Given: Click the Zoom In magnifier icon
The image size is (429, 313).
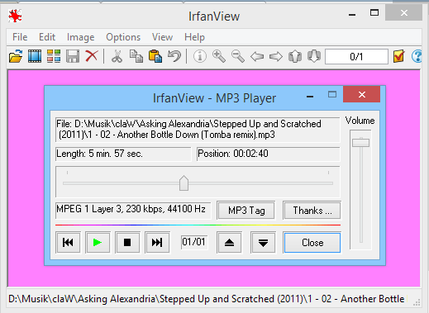Looking at the screenshot, I should coord(219,56).
